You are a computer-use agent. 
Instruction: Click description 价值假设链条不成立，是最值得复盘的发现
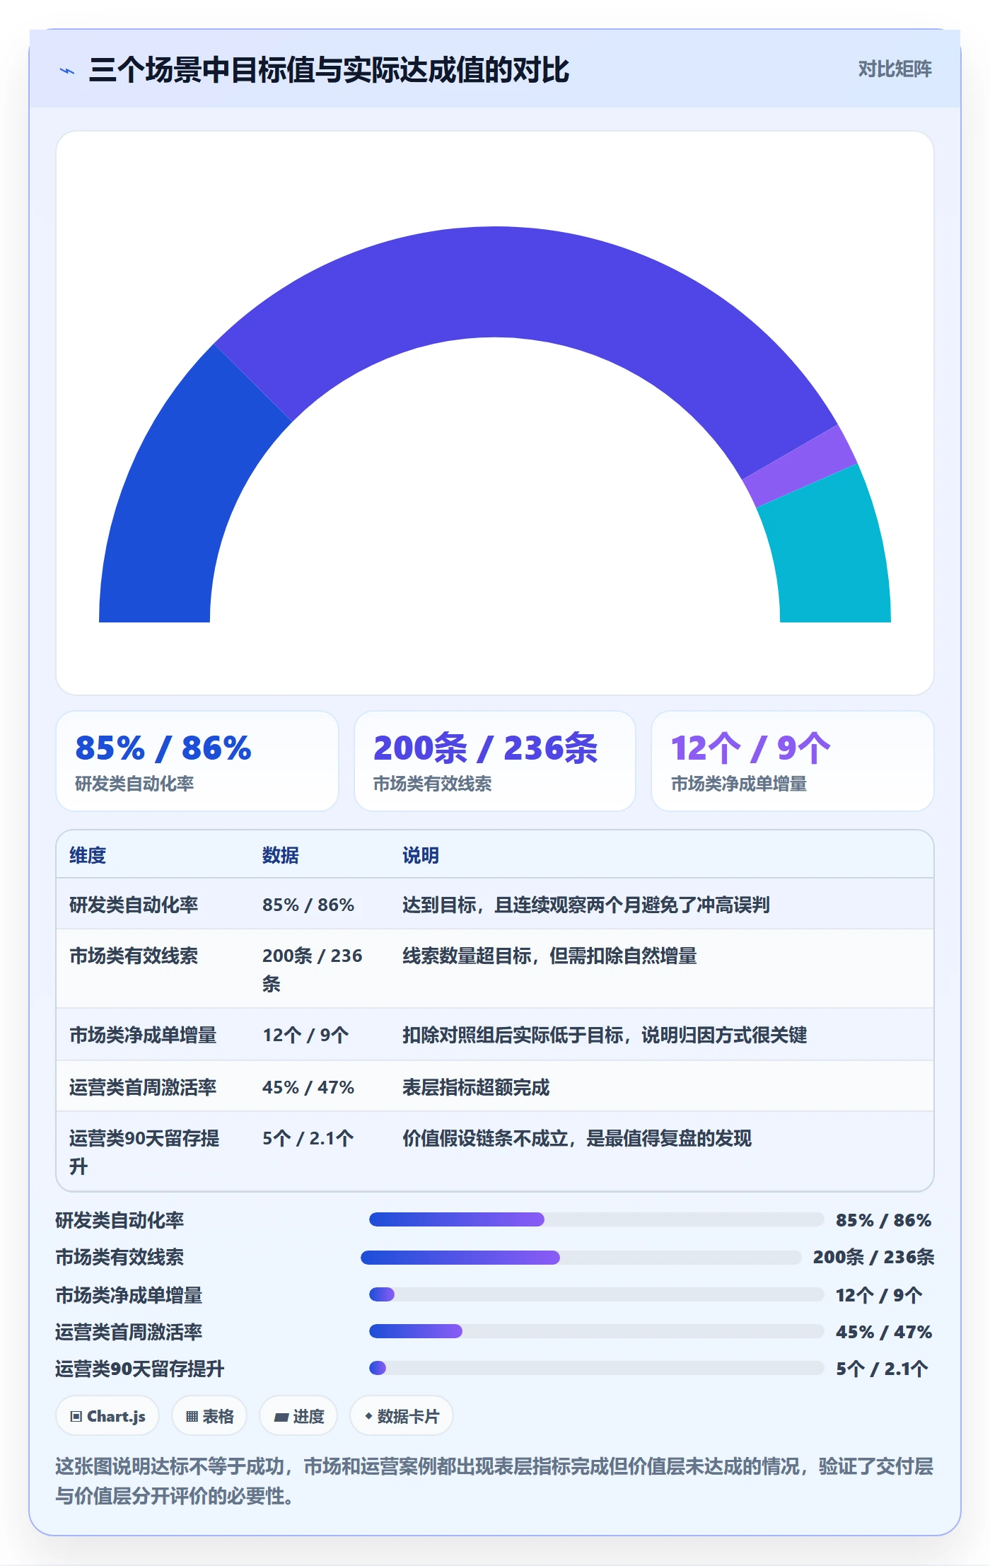click(x=577, y=1138)
